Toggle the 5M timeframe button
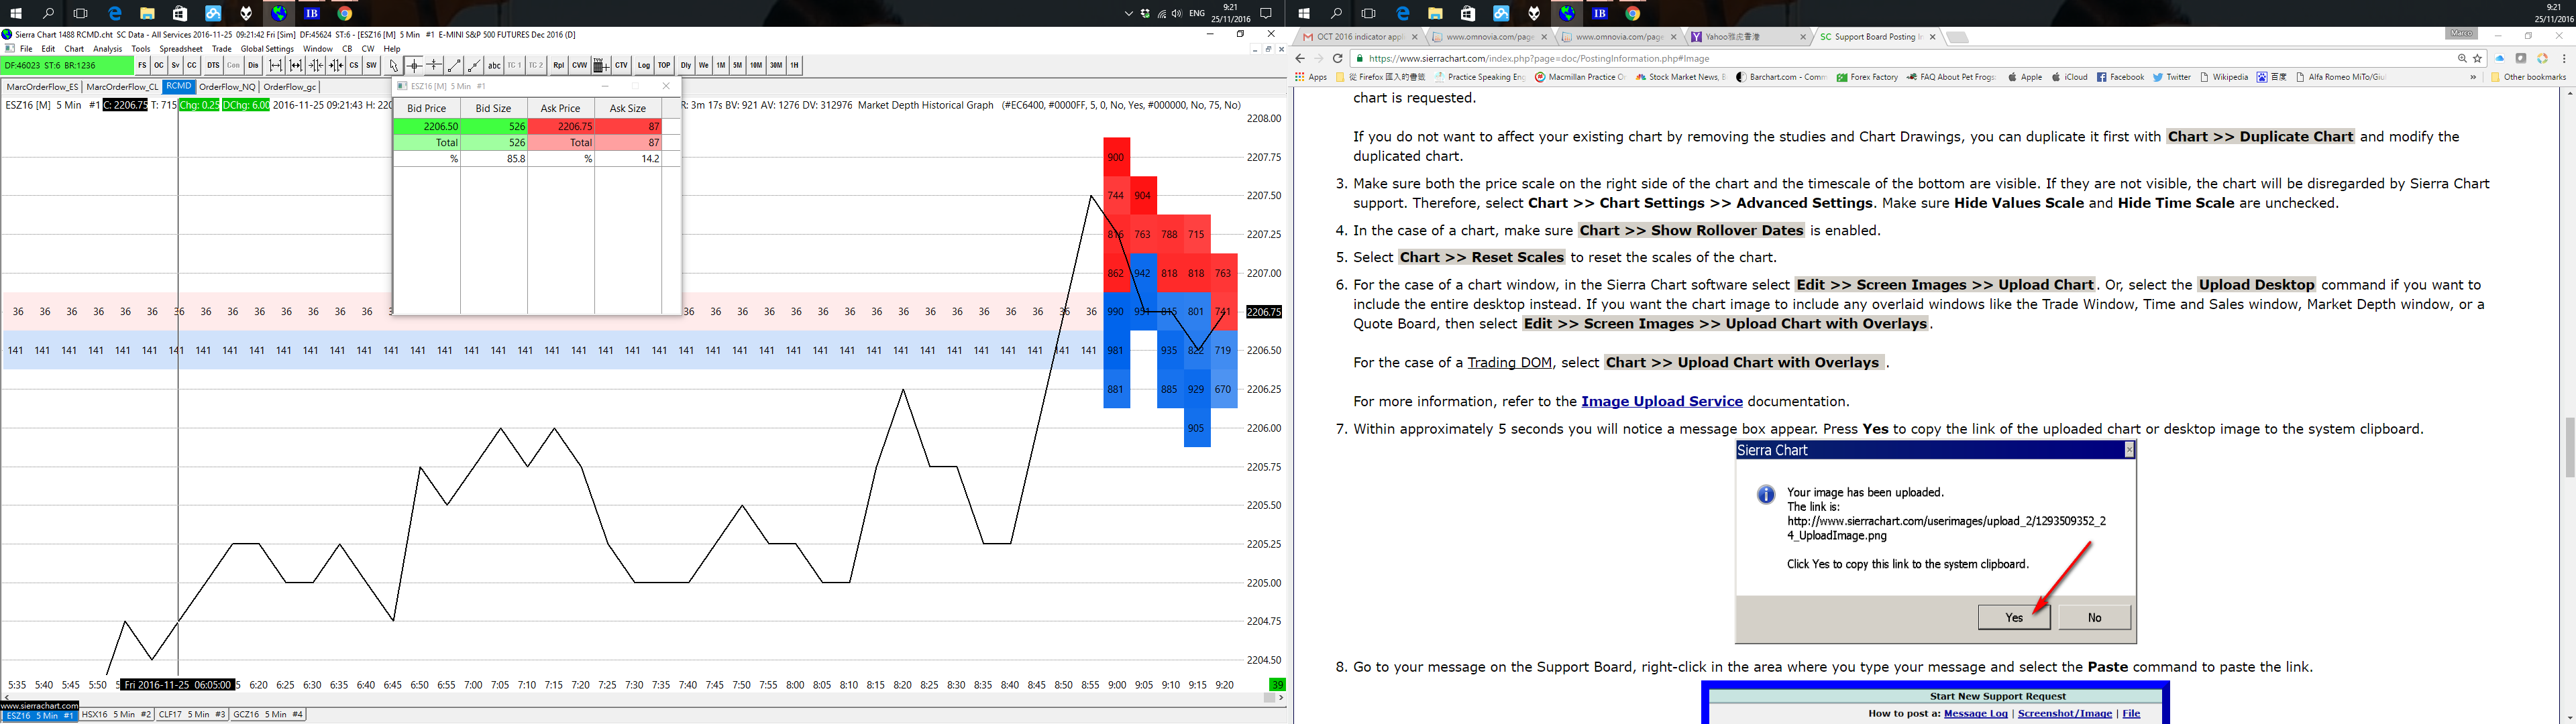Image resolution: width=2576 pixels, height=724 pixels. point(738,65)
